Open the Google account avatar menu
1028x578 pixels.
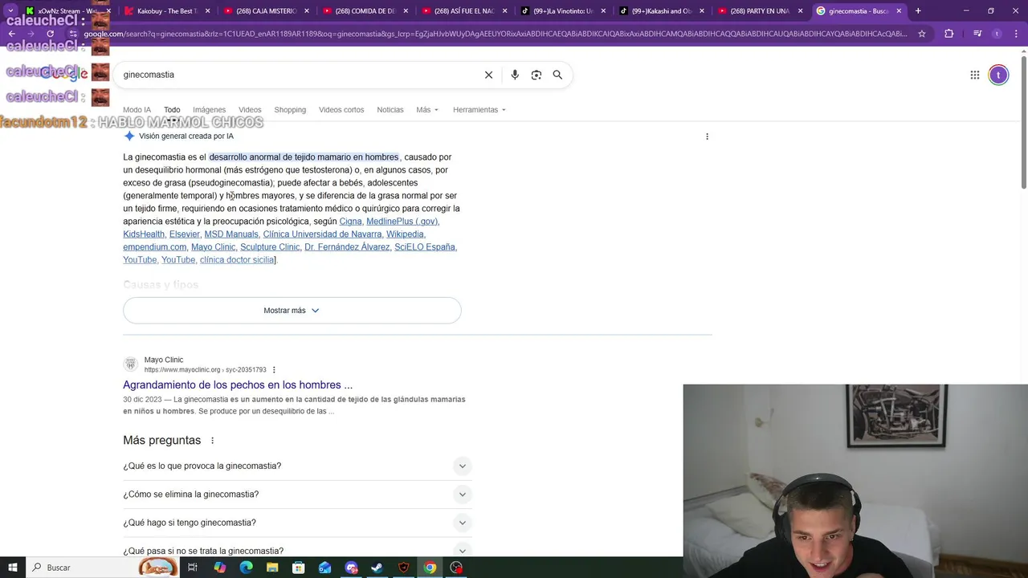pos(998,75)
